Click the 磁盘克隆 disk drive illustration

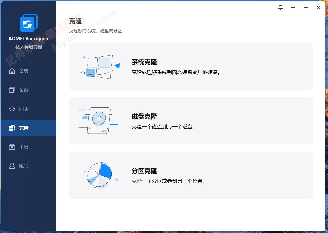coord(99,120)
